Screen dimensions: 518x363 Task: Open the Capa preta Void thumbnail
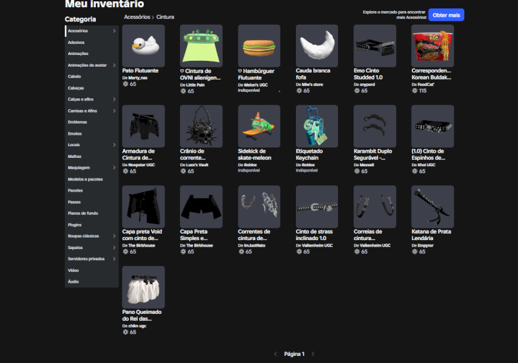(143, 206)
